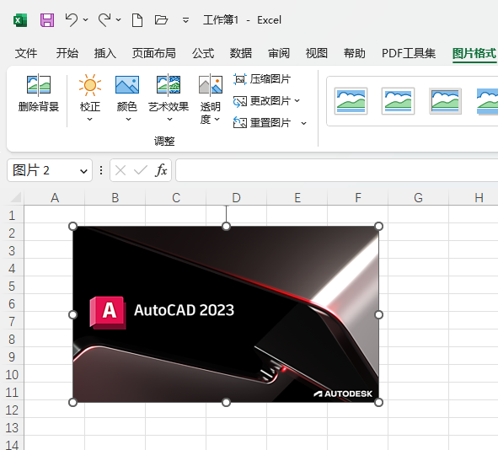Open the 透明度 transparency tool
This screenshot has height=450, width=498.
[211, 99]
